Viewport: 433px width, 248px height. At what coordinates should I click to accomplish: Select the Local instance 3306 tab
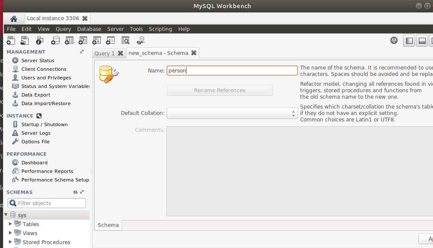[x=53, y=18]
